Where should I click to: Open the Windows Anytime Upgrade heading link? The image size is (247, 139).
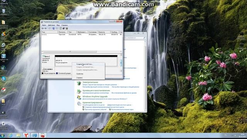click(x=95, y=97)
